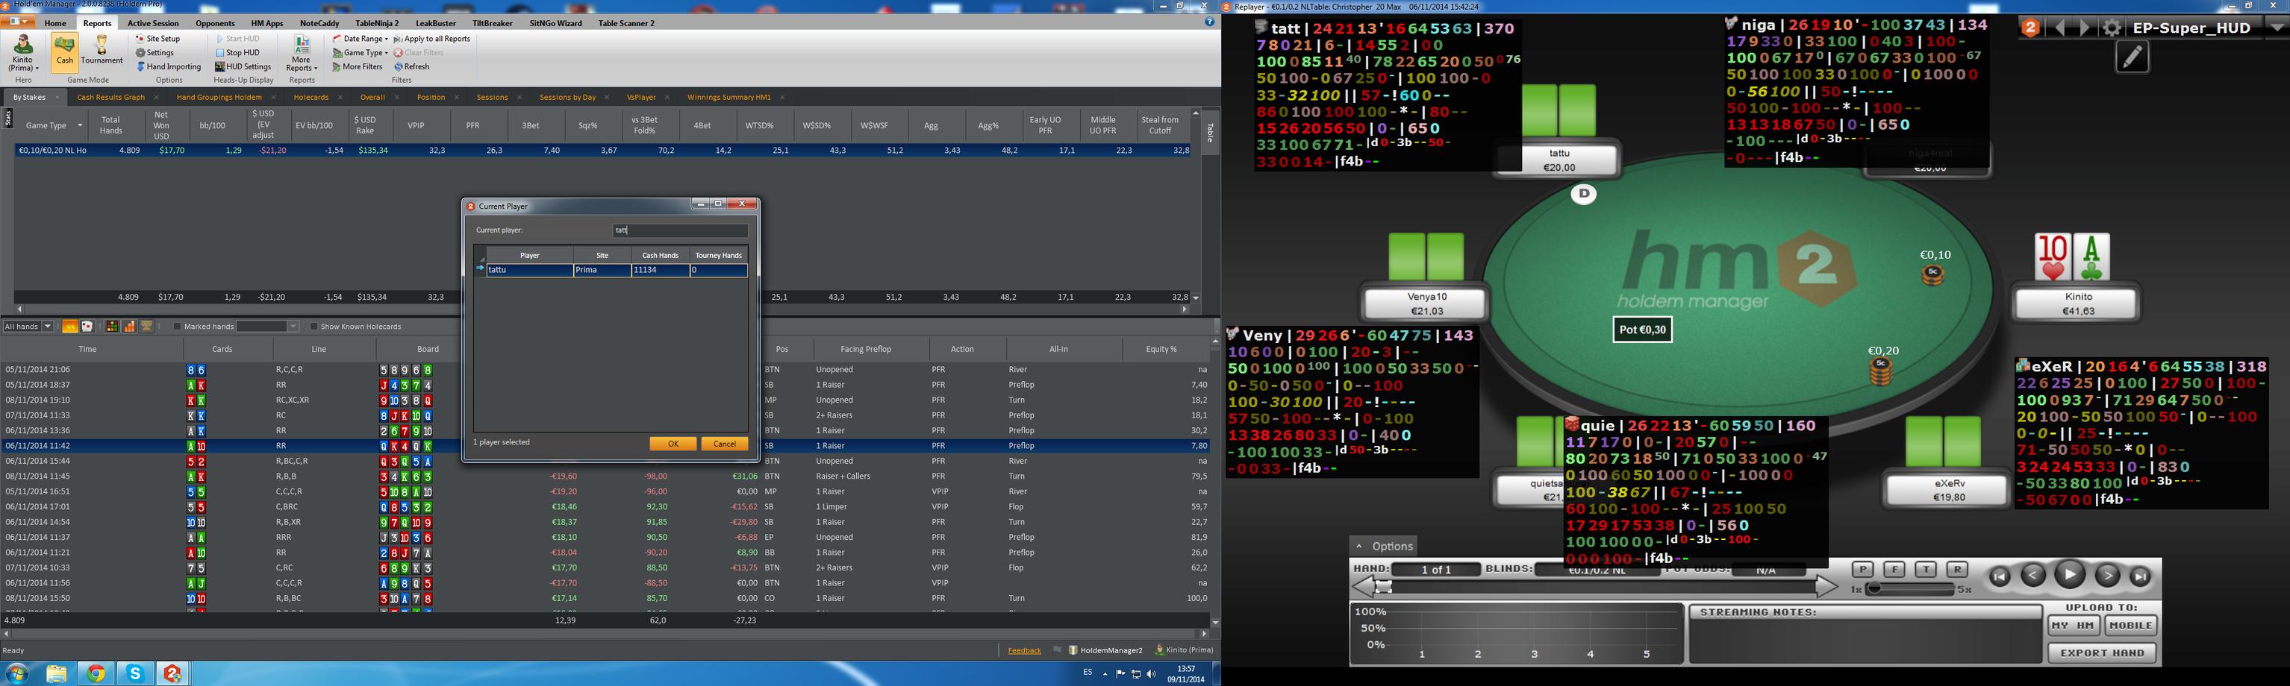The width and height of the screenshot is (2290, 686).
Task: Enable Show Known Holecards checkbox
Action: pyautogui.click(x=313, y=327)
